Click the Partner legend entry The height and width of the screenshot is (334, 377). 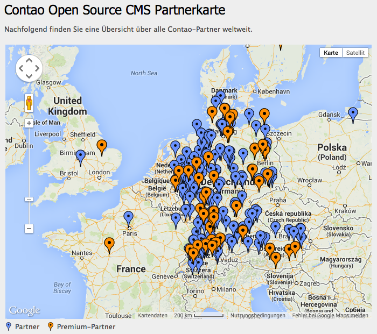(23, 326)
